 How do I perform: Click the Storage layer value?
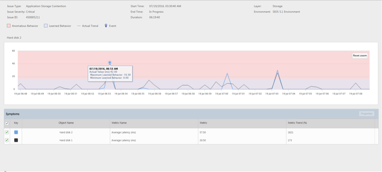tap(278, 6)
